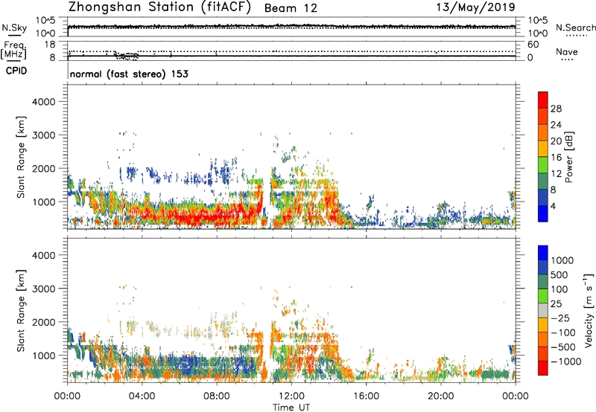Click the frequency dip near 03:00
Viewport: 596px width, 412px height.
pyautogui.click(x=127, y=56)
